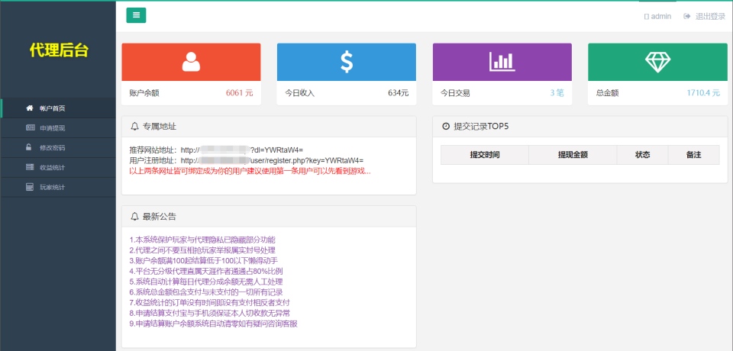Click announcement 5 about 系统自动计算每日代理分成

(206, 282)
